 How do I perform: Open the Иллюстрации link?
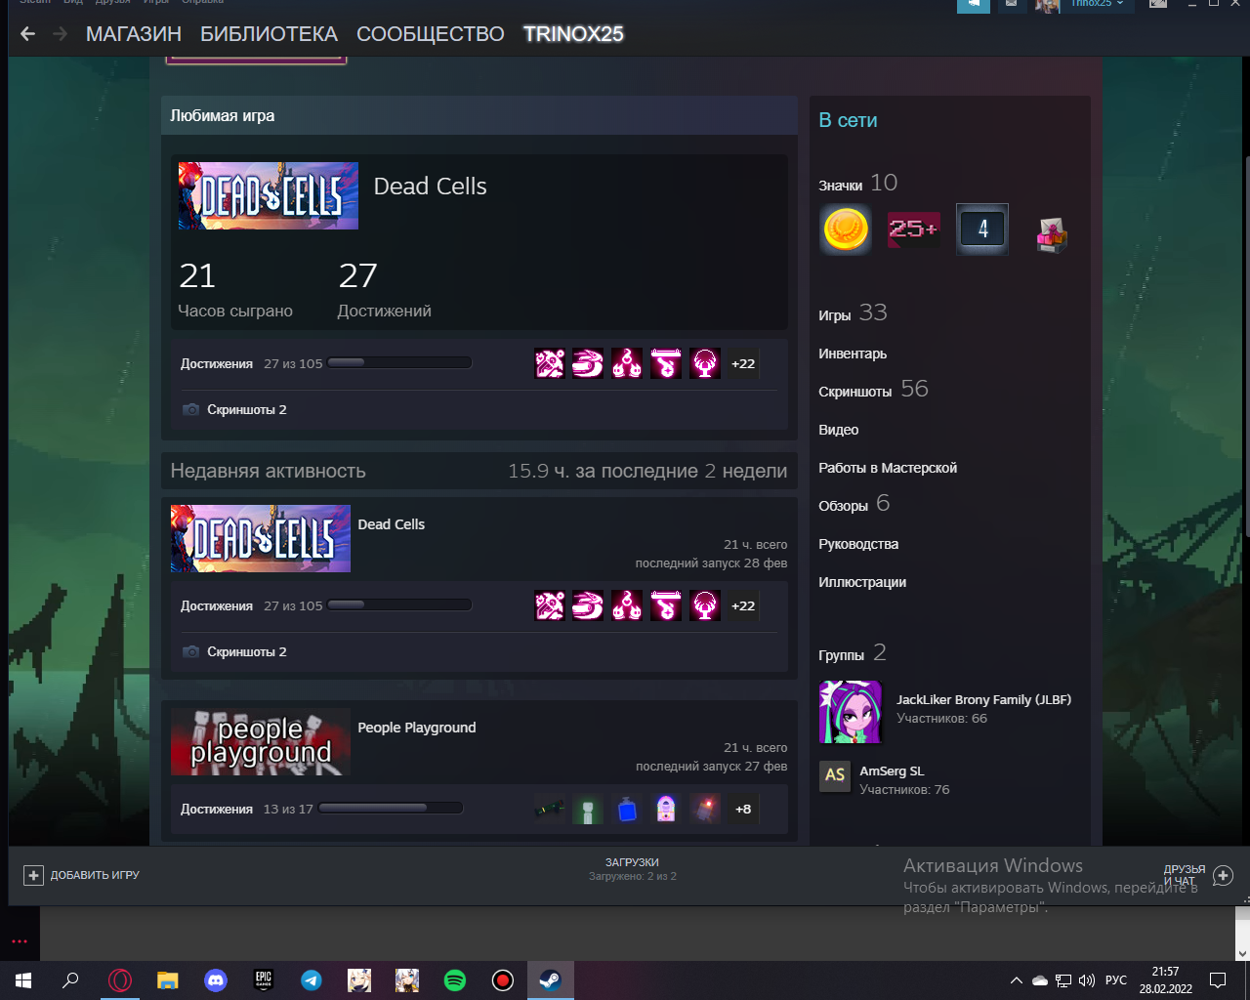862,582
